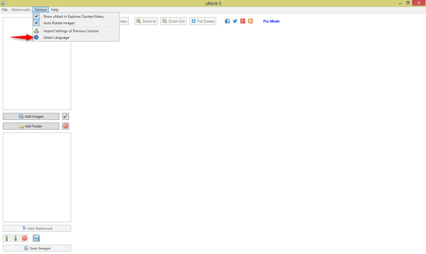Screen dimensions: 426x254
Task: Choose Select Language menu entry
Action: 76,37
